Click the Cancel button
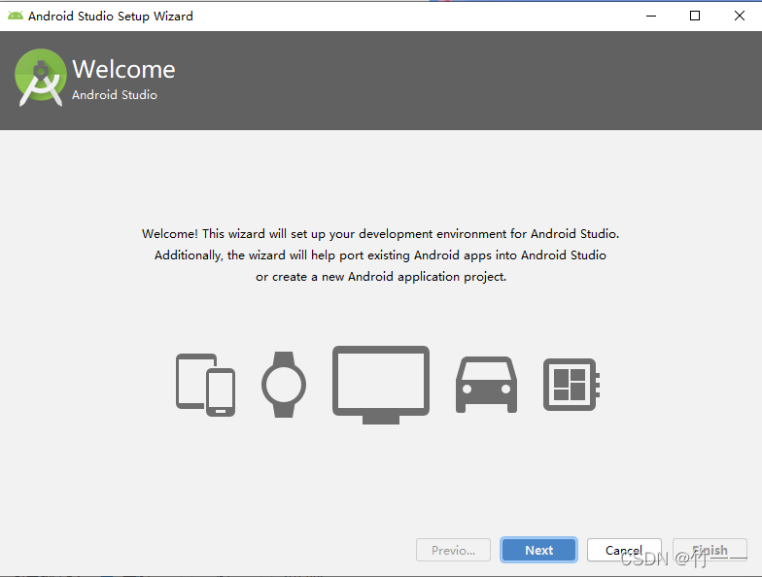This screenshot has height=577, width=762. point(624,550)
